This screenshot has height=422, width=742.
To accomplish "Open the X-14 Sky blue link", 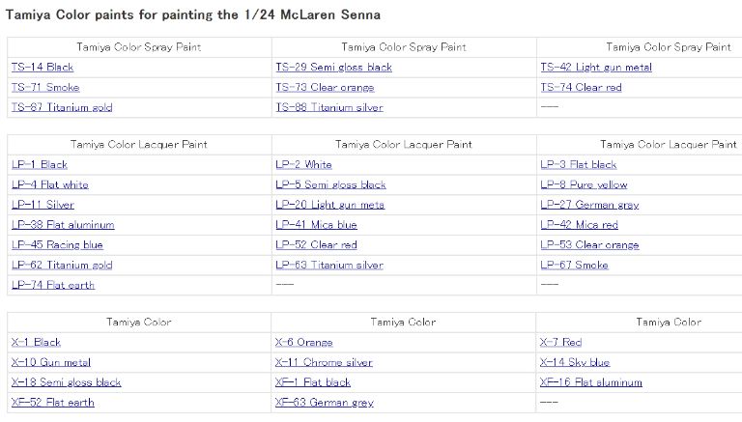I will 575,363.
